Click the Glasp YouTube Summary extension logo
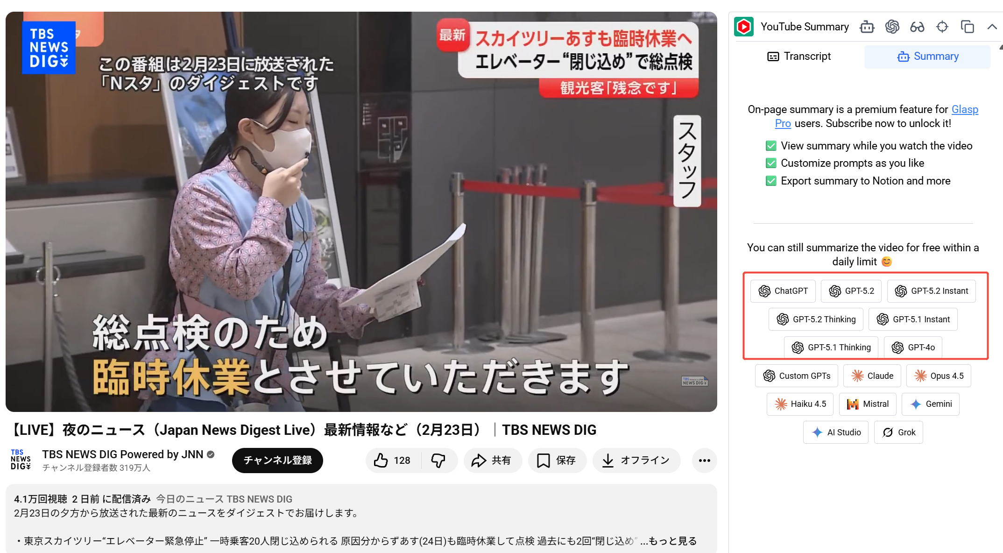The image size is (1003, 553). 744,27
